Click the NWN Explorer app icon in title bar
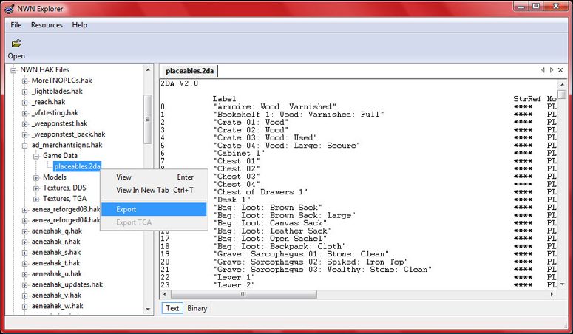The image size is (573, 334). [x=10, y=9]
